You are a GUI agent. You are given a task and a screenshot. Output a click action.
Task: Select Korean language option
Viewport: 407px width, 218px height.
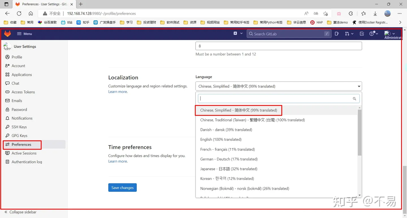click(276, 179)
